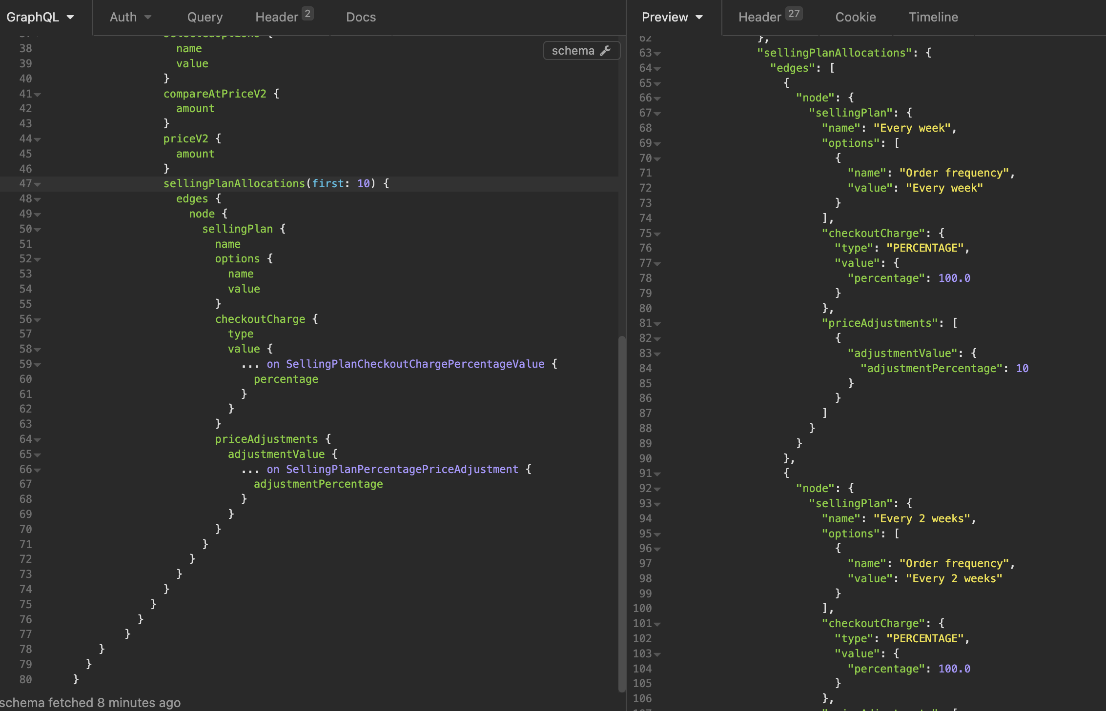Open the Preview mode dropdown
This screenshot has width=1106, height=711.
[x=672, y=17]
